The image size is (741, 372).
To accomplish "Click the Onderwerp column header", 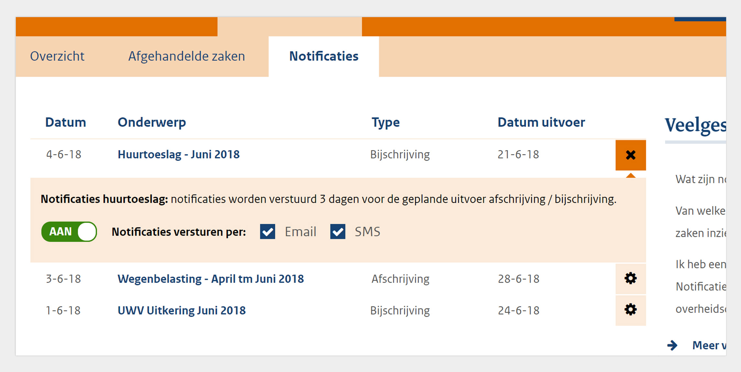I will 152,122.
